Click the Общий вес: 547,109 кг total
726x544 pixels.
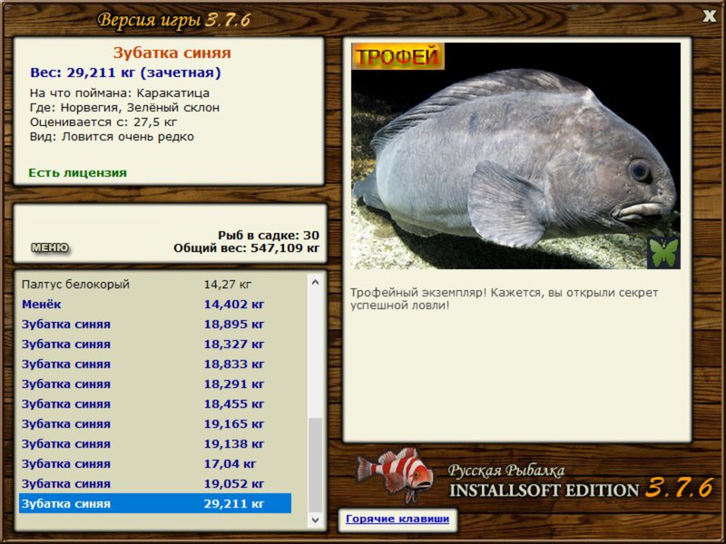click(246, 248)
